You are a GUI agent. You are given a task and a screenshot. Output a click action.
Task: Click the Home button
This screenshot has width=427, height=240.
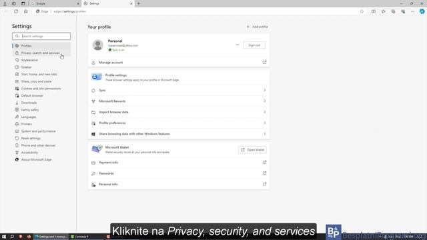(26, 11)
